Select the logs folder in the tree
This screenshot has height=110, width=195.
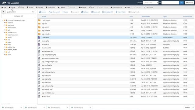click(9, 42)
